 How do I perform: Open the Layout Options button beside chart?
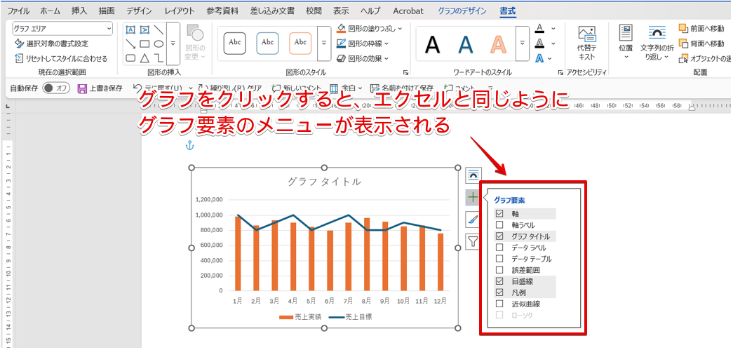point(473,175)
